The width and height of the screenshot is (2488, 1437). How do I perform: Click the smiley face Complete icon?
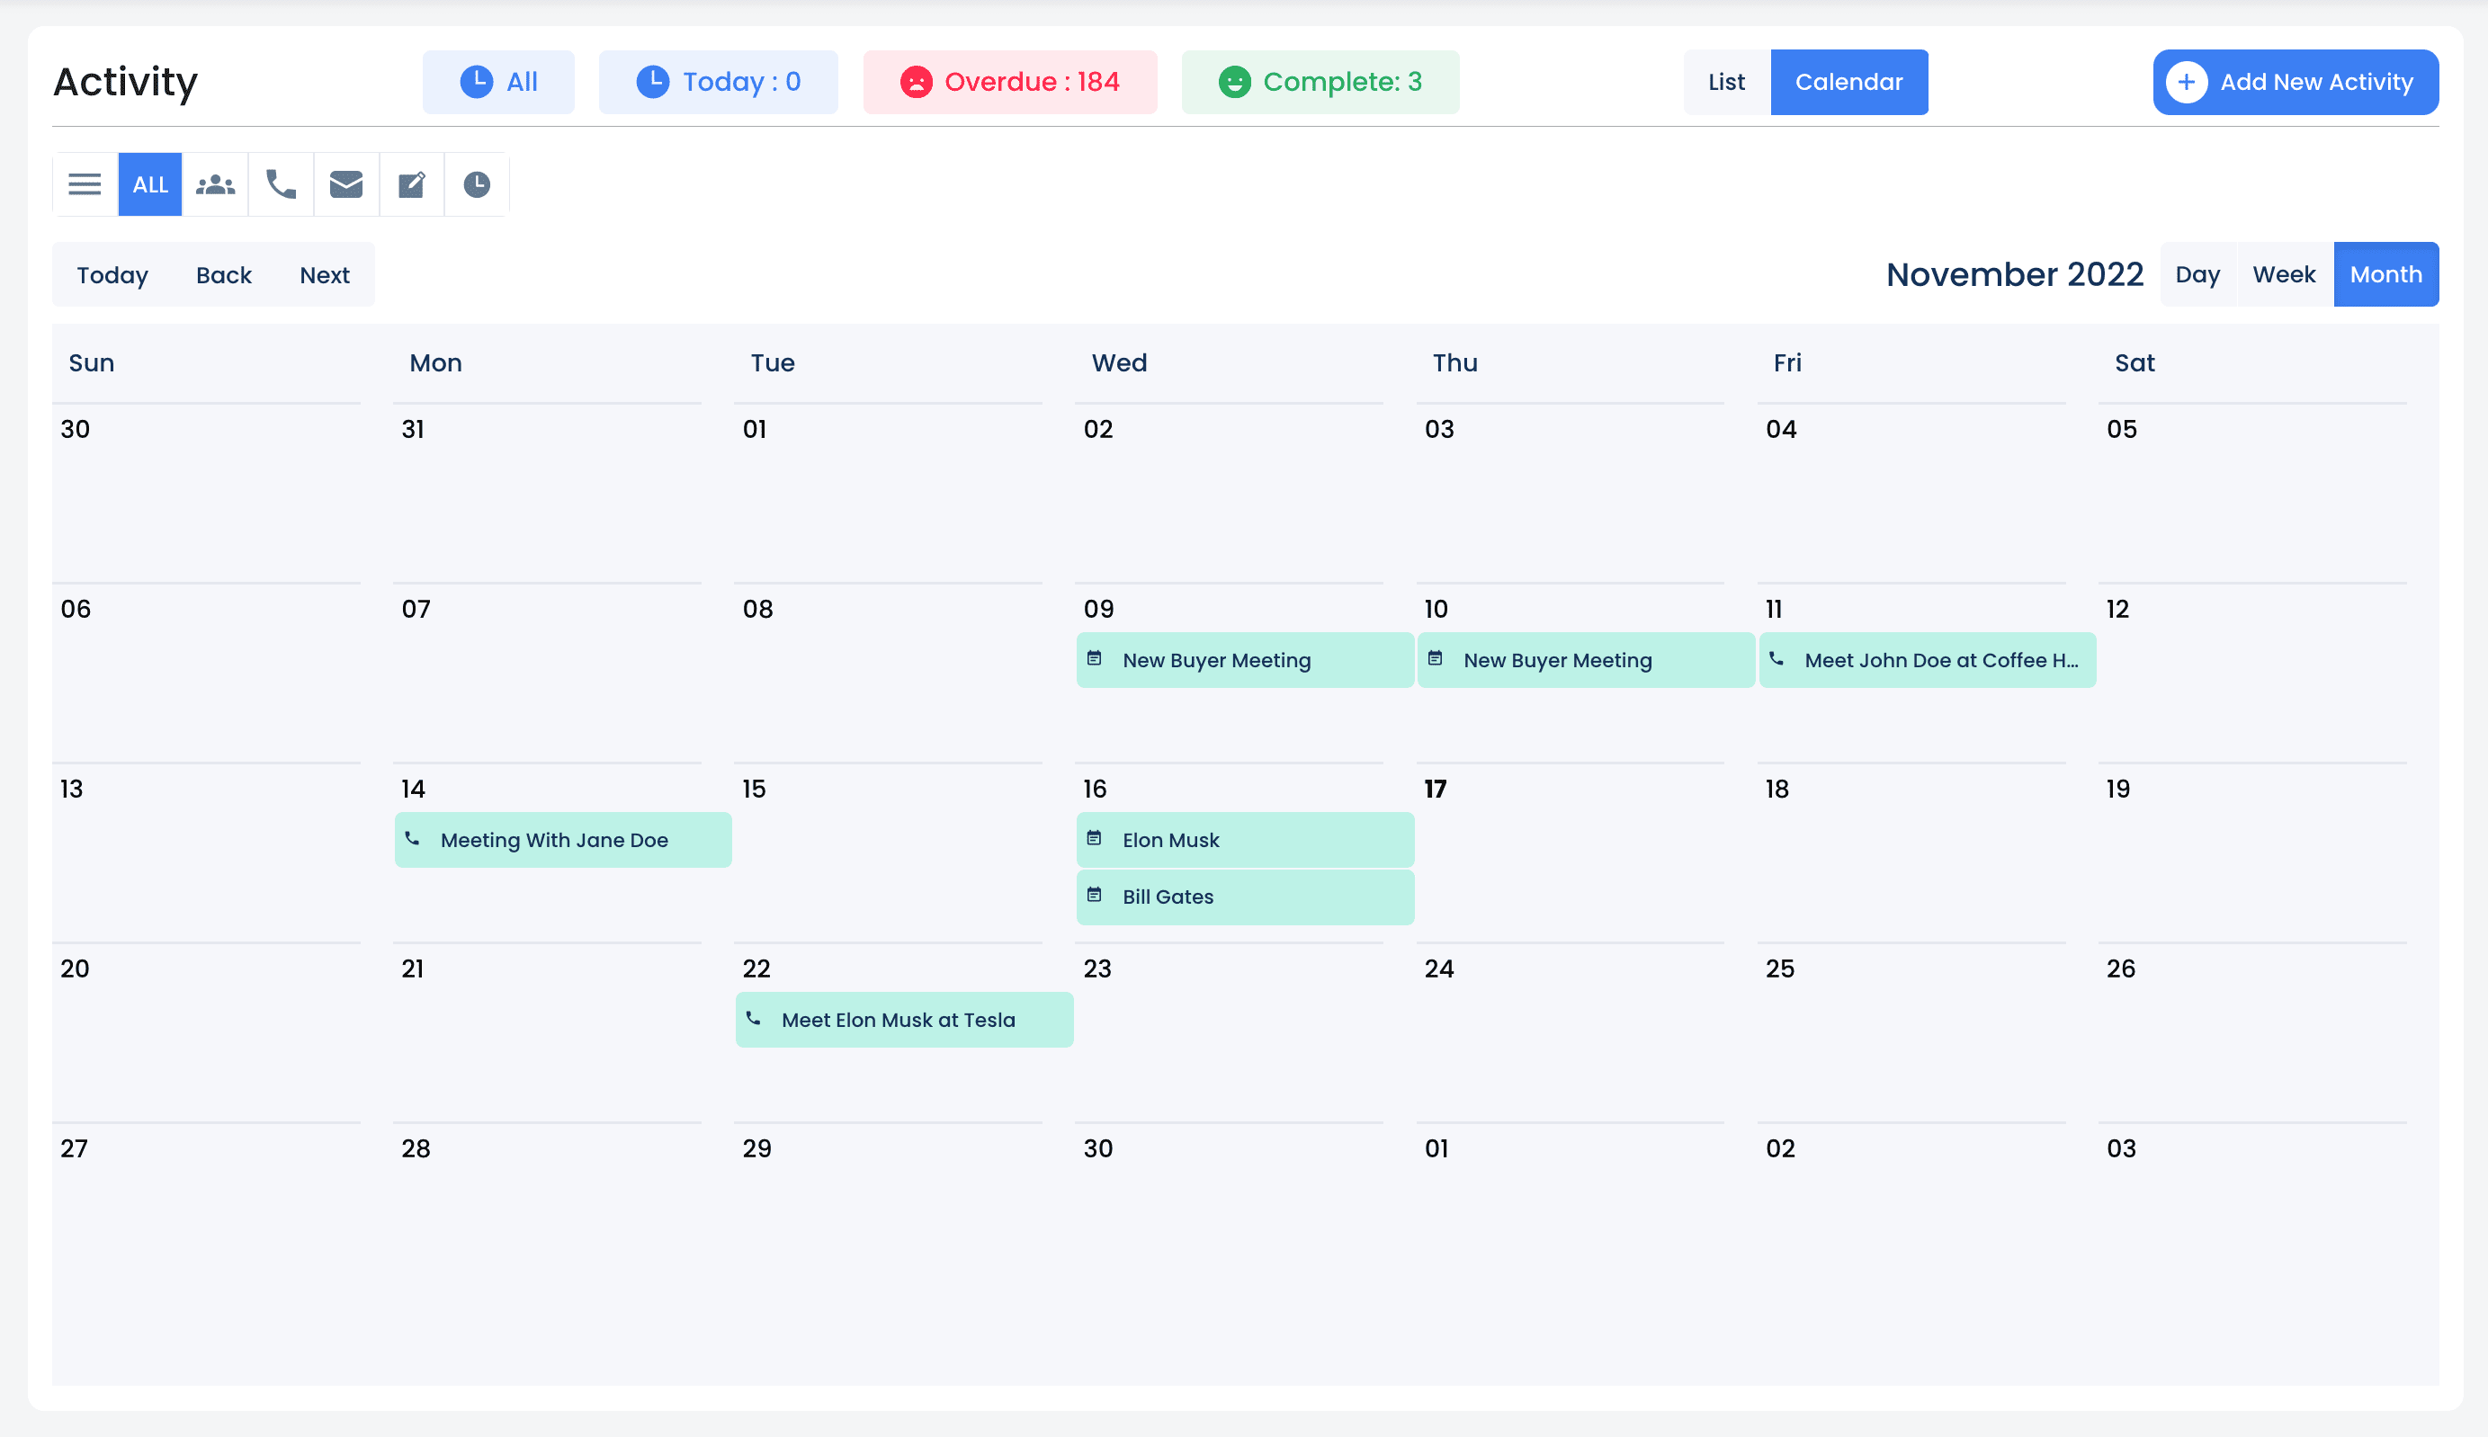(1233, 82)
